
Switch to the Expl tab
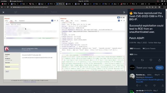pyautogui.click(x=42, y=4)
